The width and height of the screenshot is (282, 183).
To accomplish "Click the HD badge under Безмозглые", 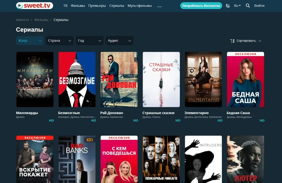I will (x=93, y=120).
